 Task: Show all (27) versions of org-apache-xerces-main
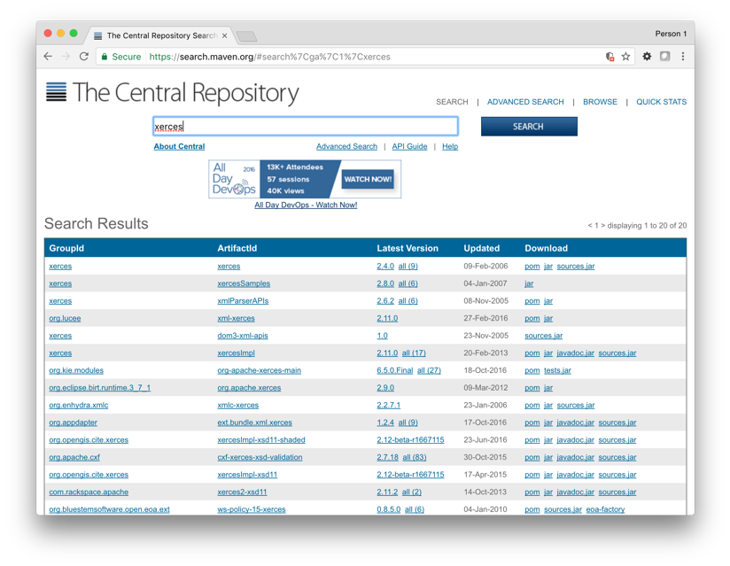click(429, 370)
